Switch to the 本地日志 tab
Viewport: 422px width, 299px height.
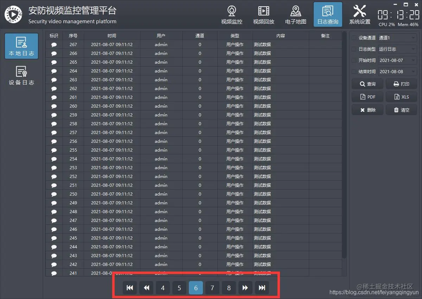click(x=21, y=46)
